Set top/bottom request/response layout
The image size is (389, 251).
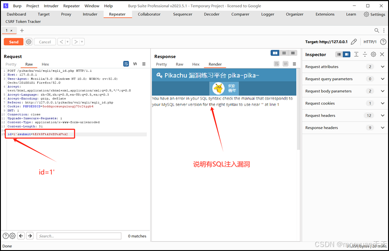[x=284, y=53]
